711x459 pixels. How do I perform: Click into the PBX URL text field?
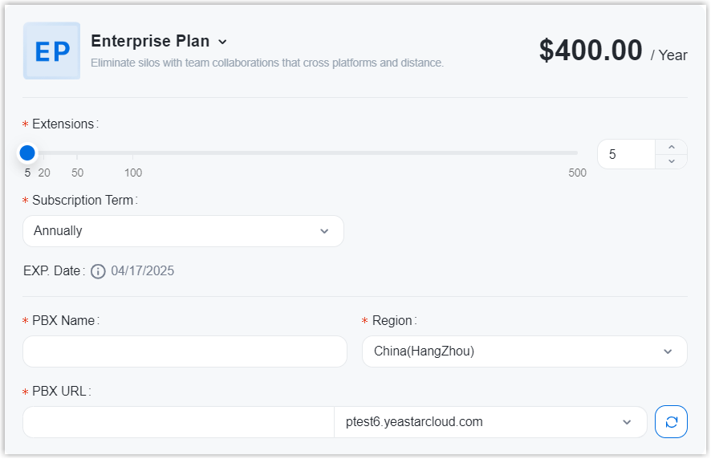click(x=178, y=422)
